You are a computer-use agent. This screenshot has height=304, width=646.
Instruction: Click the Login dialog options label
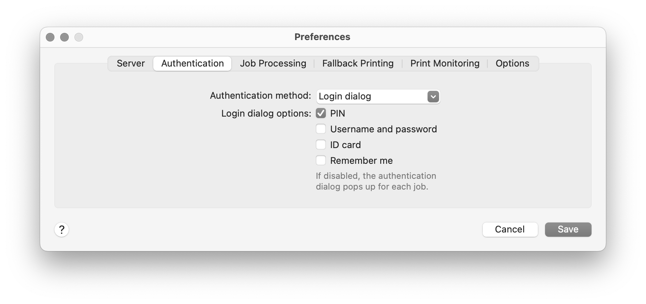coord(266,113)
